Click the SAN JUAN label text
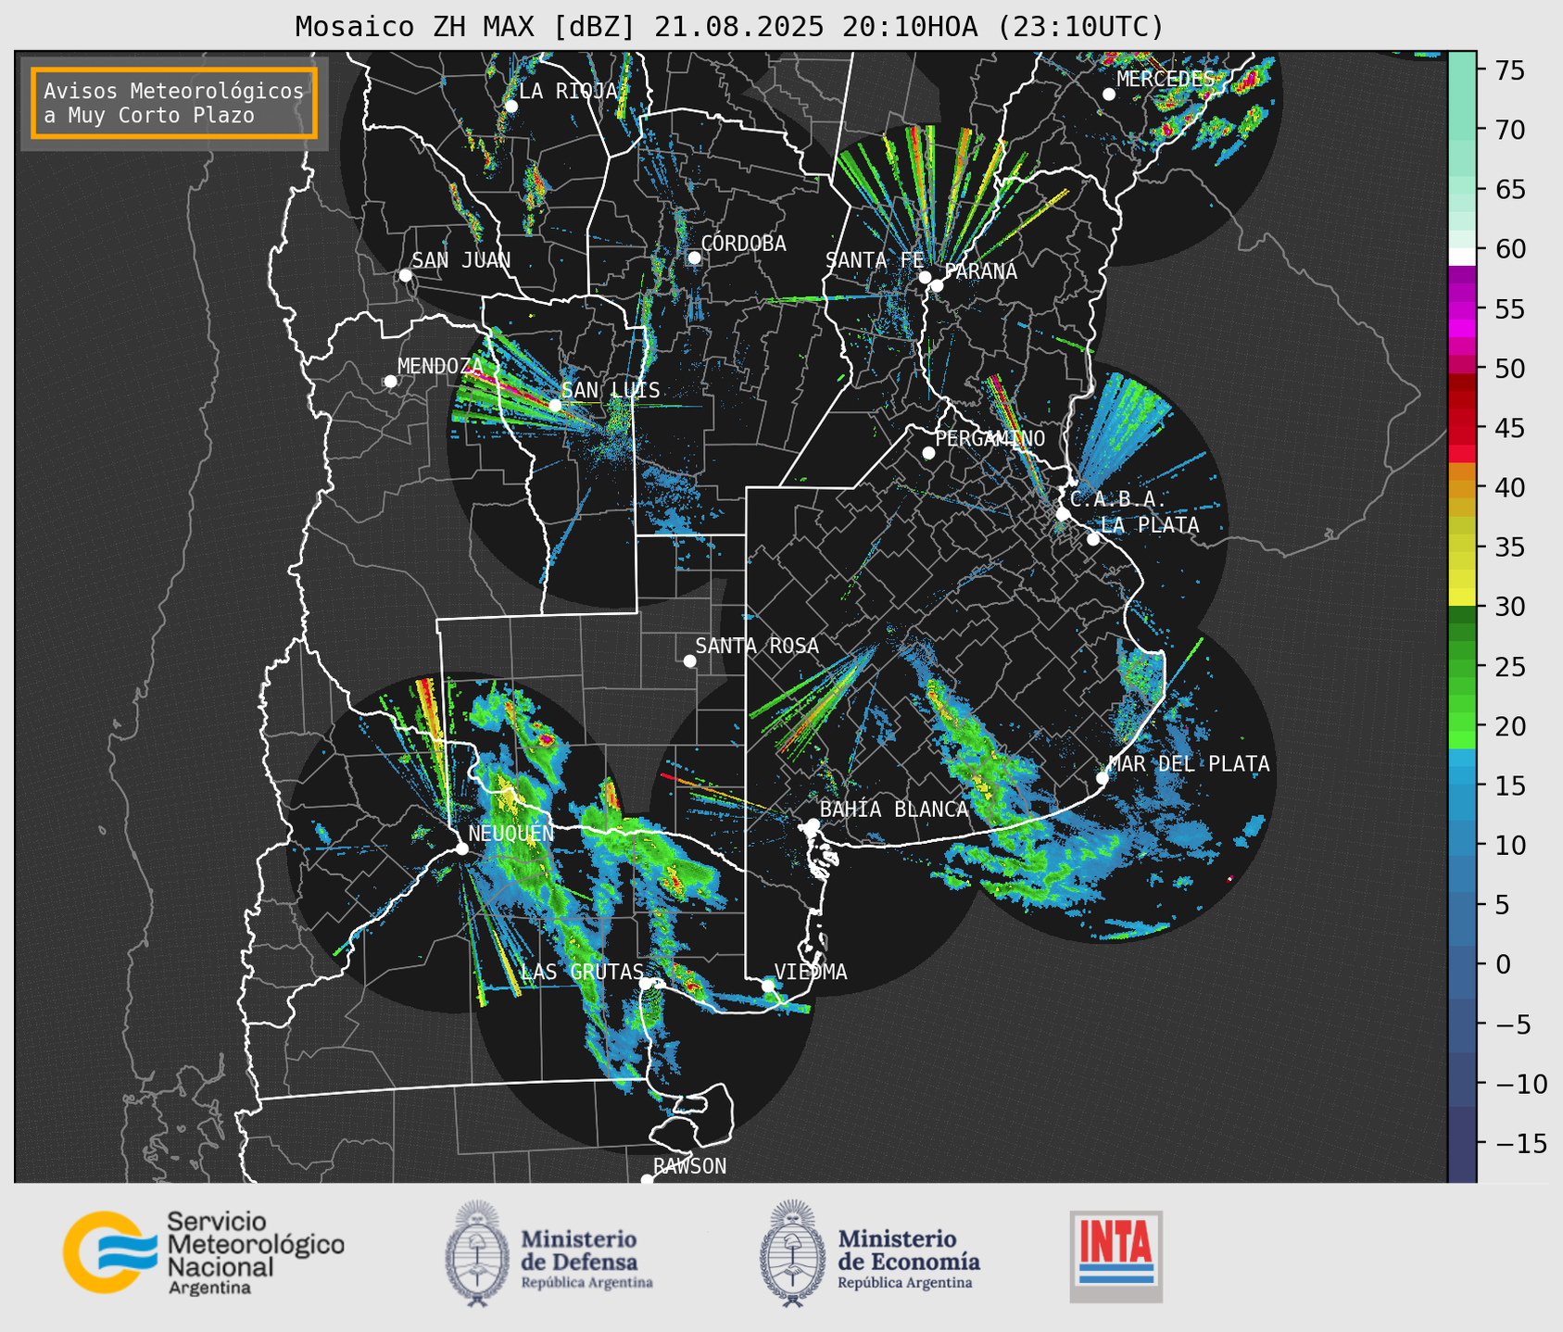 [x=461, y=260]
